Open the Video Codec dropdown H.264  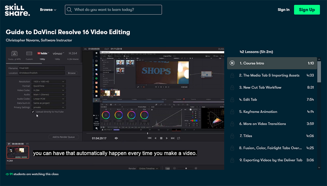(48, 90)
